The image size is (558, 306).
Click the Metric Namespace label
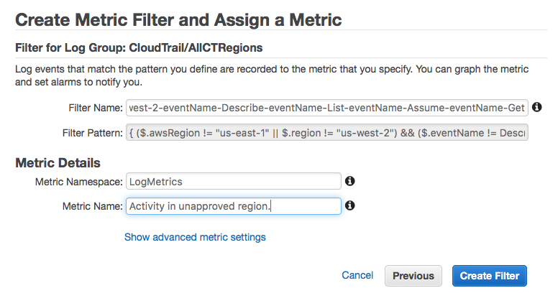click(x=78, y=182)
